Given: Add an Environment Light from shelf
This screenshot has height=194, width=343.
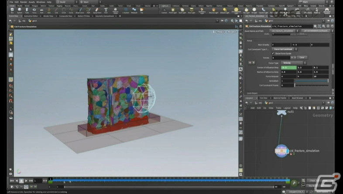Looking at the screenshot, I should (236, 10).
